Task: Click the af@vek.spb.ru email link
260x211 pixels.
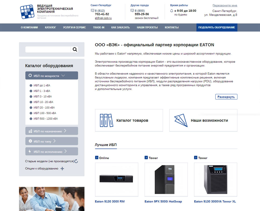Action: coord(103,18)
